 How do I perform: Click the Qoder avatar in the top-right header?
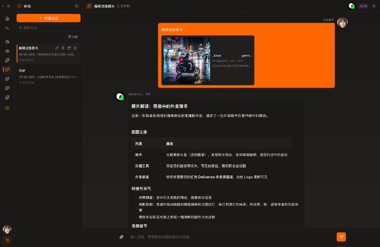click(x=351, y=6)
